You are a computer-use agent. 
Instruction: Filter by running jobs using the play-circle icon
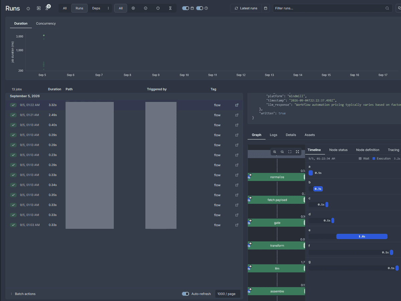[x=133, y=8]
